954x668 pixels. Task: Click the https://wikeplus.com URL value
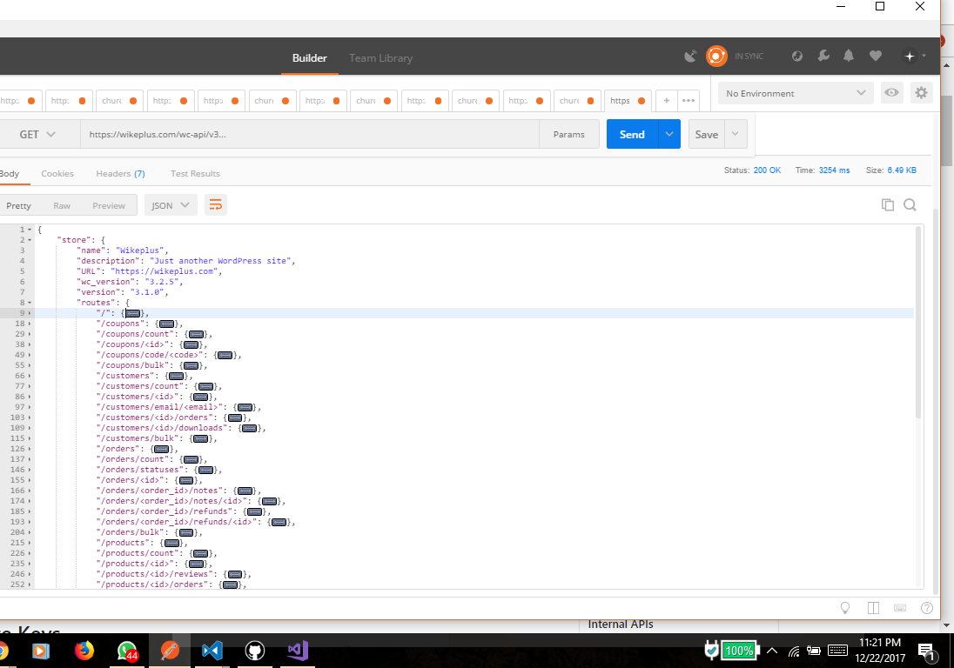(165, 271)
